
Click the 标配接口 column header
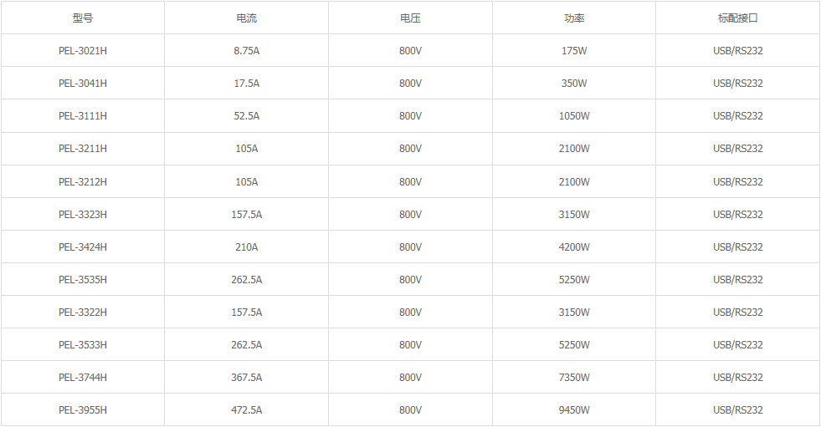(737, 18)
